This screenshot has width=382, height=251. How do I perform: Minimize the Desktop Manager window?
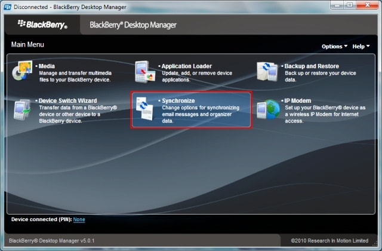(x=337, y=5)
